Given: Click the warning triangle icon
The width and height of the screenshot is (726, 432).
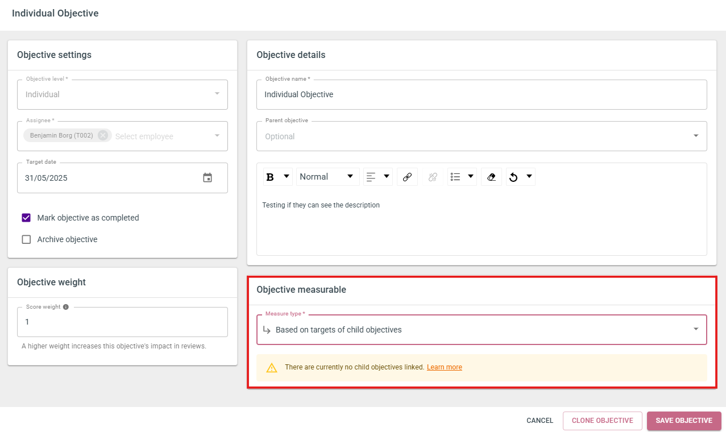Looking at the screenshot, I should [272, 367].
